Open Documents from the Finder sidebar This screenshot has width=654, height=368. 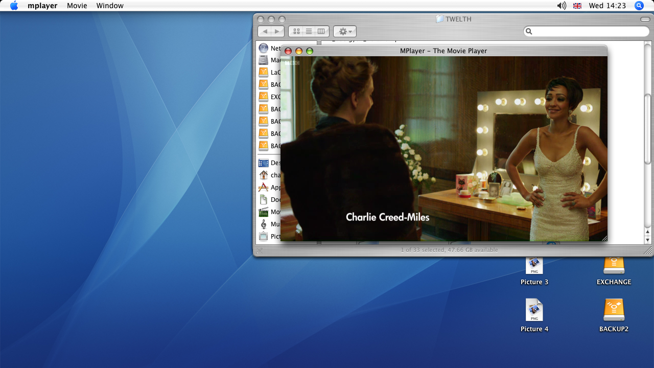coord(270,199)
